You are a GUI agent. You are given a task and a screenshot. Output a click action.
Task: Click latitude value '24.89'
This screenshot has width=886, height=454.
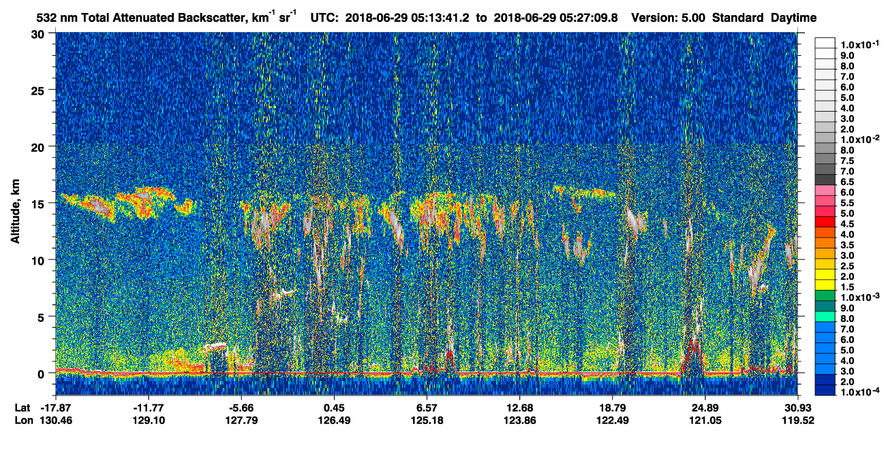coord(705,408)
